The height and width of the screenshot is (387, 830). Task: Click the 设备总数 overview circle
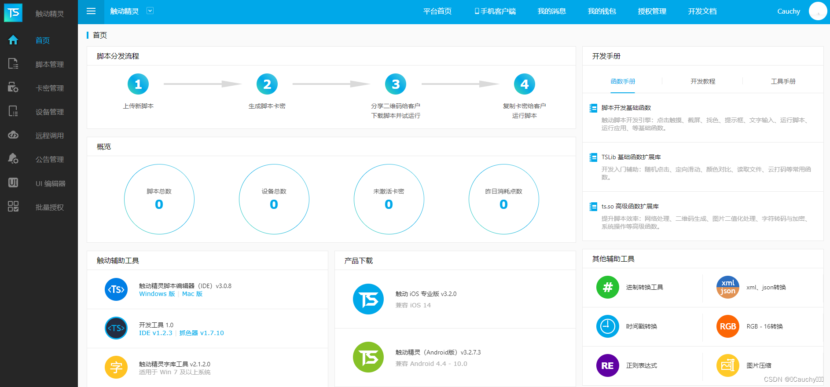click(x=274, y=199)
